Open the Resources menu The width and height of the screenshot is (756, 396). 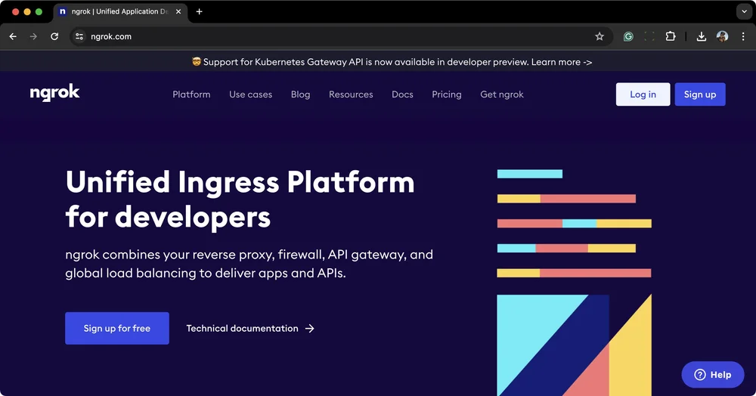pos(351,94)
